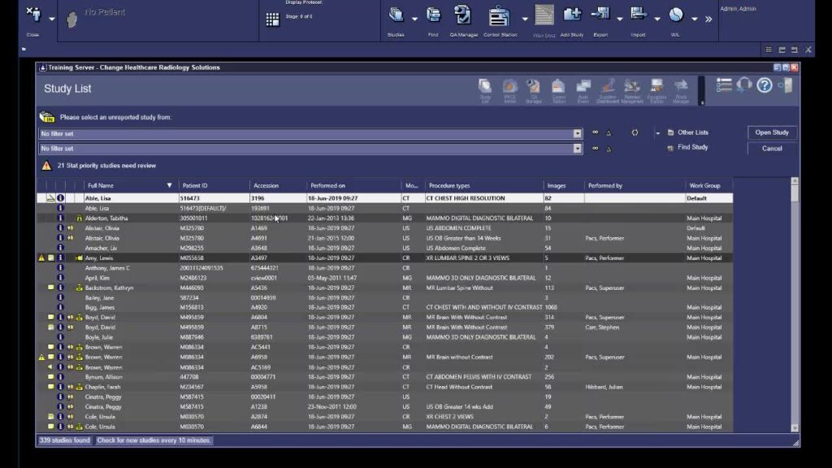Click scrollbar up arrow of study list
832x468 pixels.
point(795,181)
